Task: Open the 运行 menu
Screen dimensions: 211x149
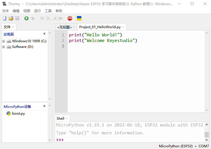Action: (x=37, y=11)
